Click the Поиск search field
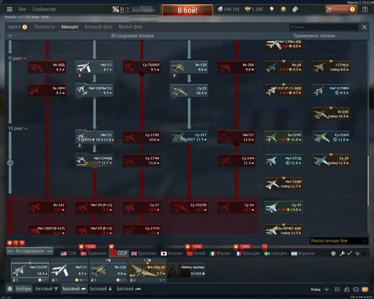Viewport: 374px width, 299px height. point(324,27)
